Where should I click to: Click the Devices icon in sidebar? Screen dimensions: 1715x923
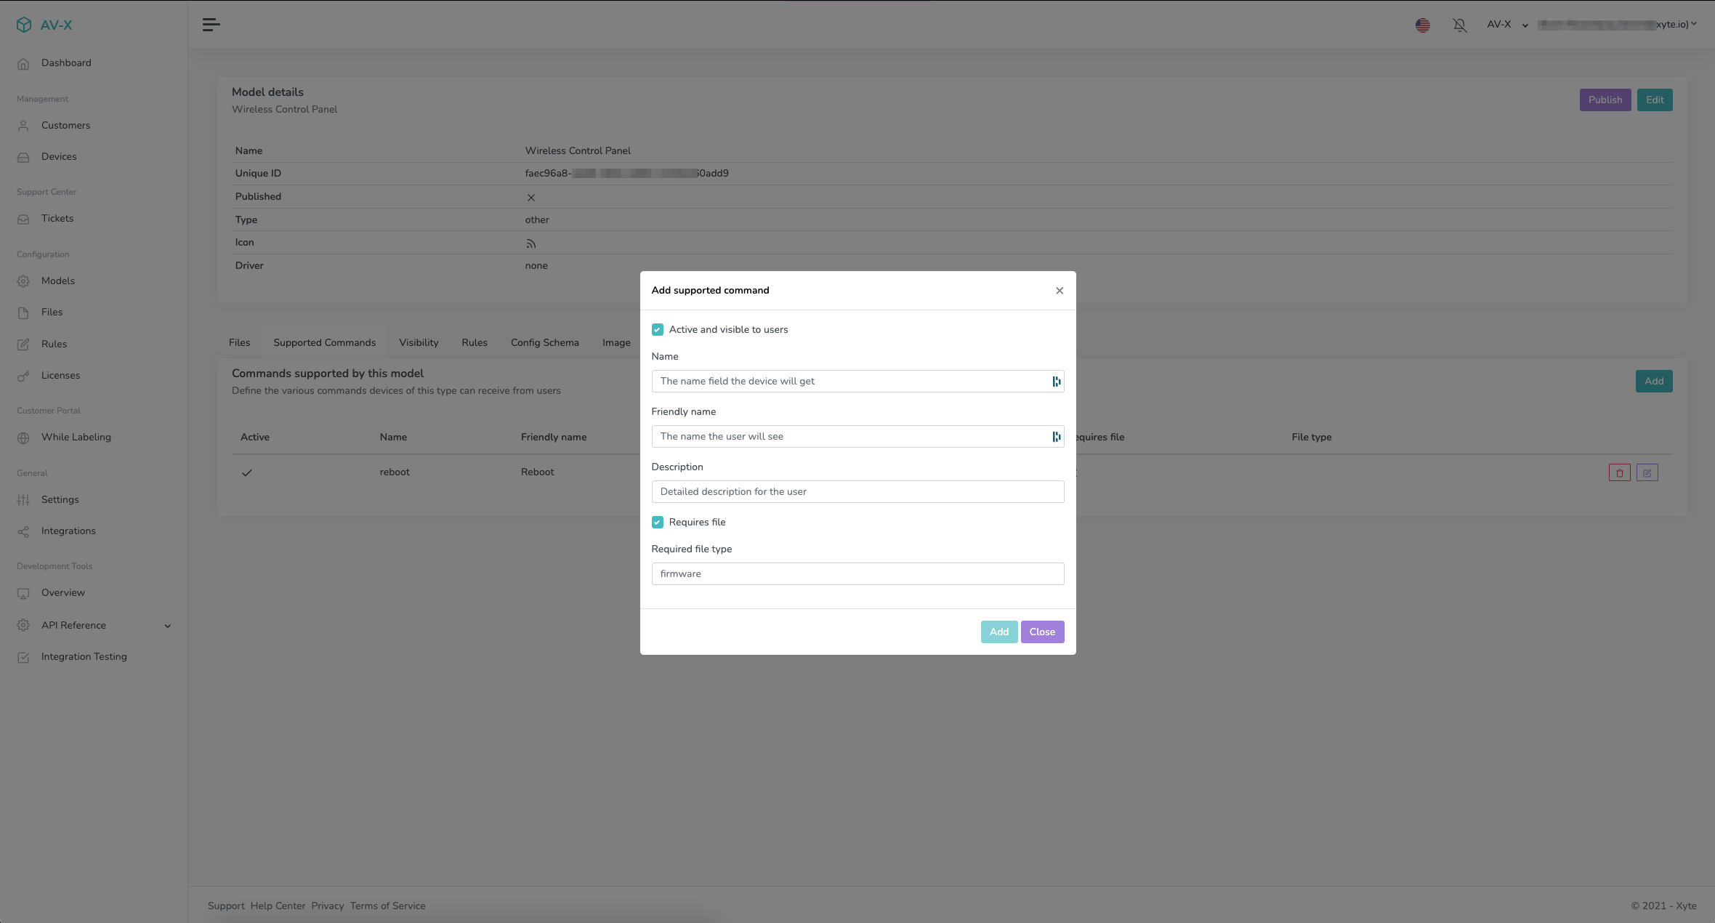tap(23, 157)
